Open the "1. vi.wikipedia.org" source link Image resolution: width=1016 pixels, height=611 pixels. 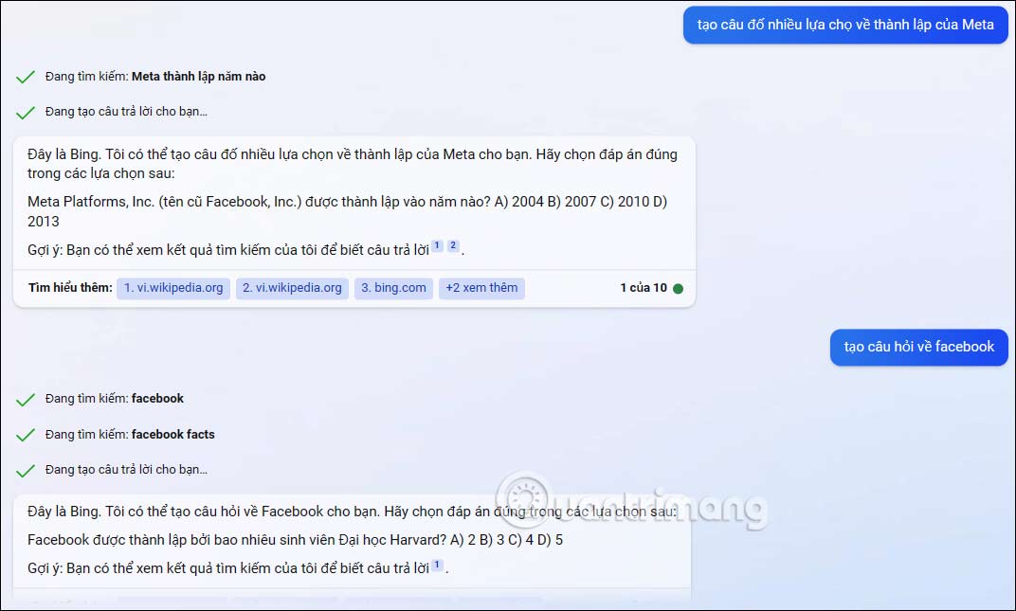pyautogui.click(x=172, y=288)
